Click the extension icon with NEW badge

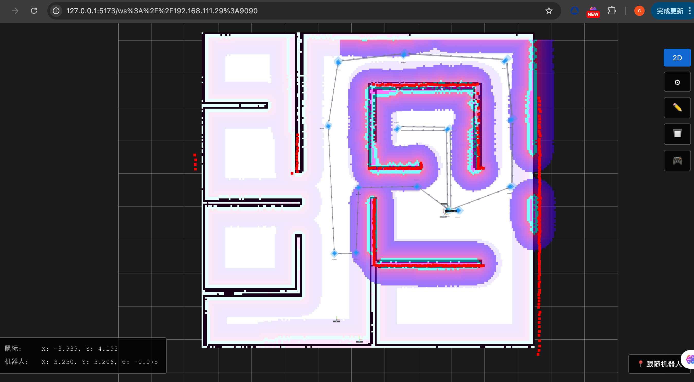click(x=593, y=11)
